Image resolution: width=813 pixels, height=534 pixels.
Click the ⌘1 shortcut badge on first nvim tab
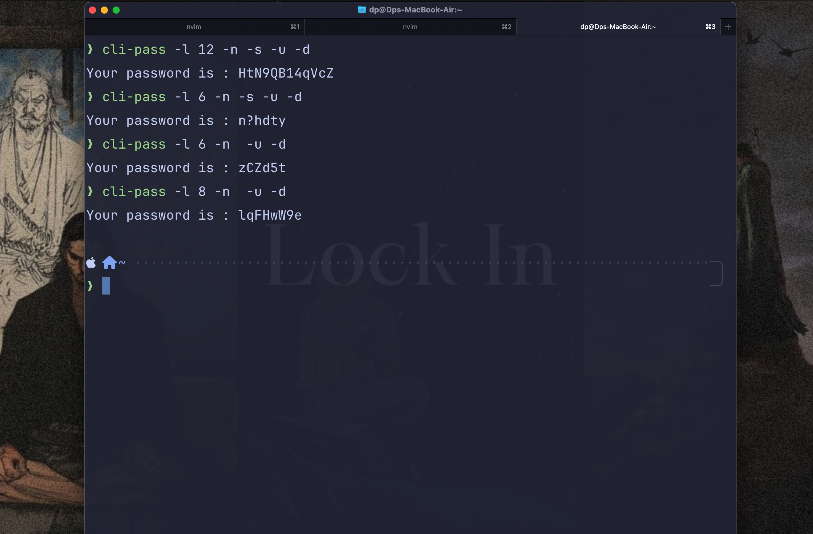click(294, 27)
